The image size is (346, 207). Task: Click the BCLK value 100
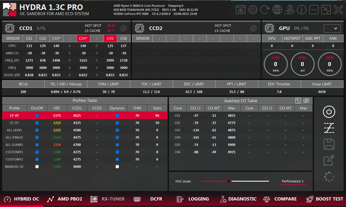pyautogui.click(x=23, y=92)
